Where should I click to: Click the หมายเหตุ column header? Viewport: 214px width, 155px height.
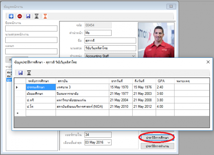pyautogui.click(x=192, y=81)
